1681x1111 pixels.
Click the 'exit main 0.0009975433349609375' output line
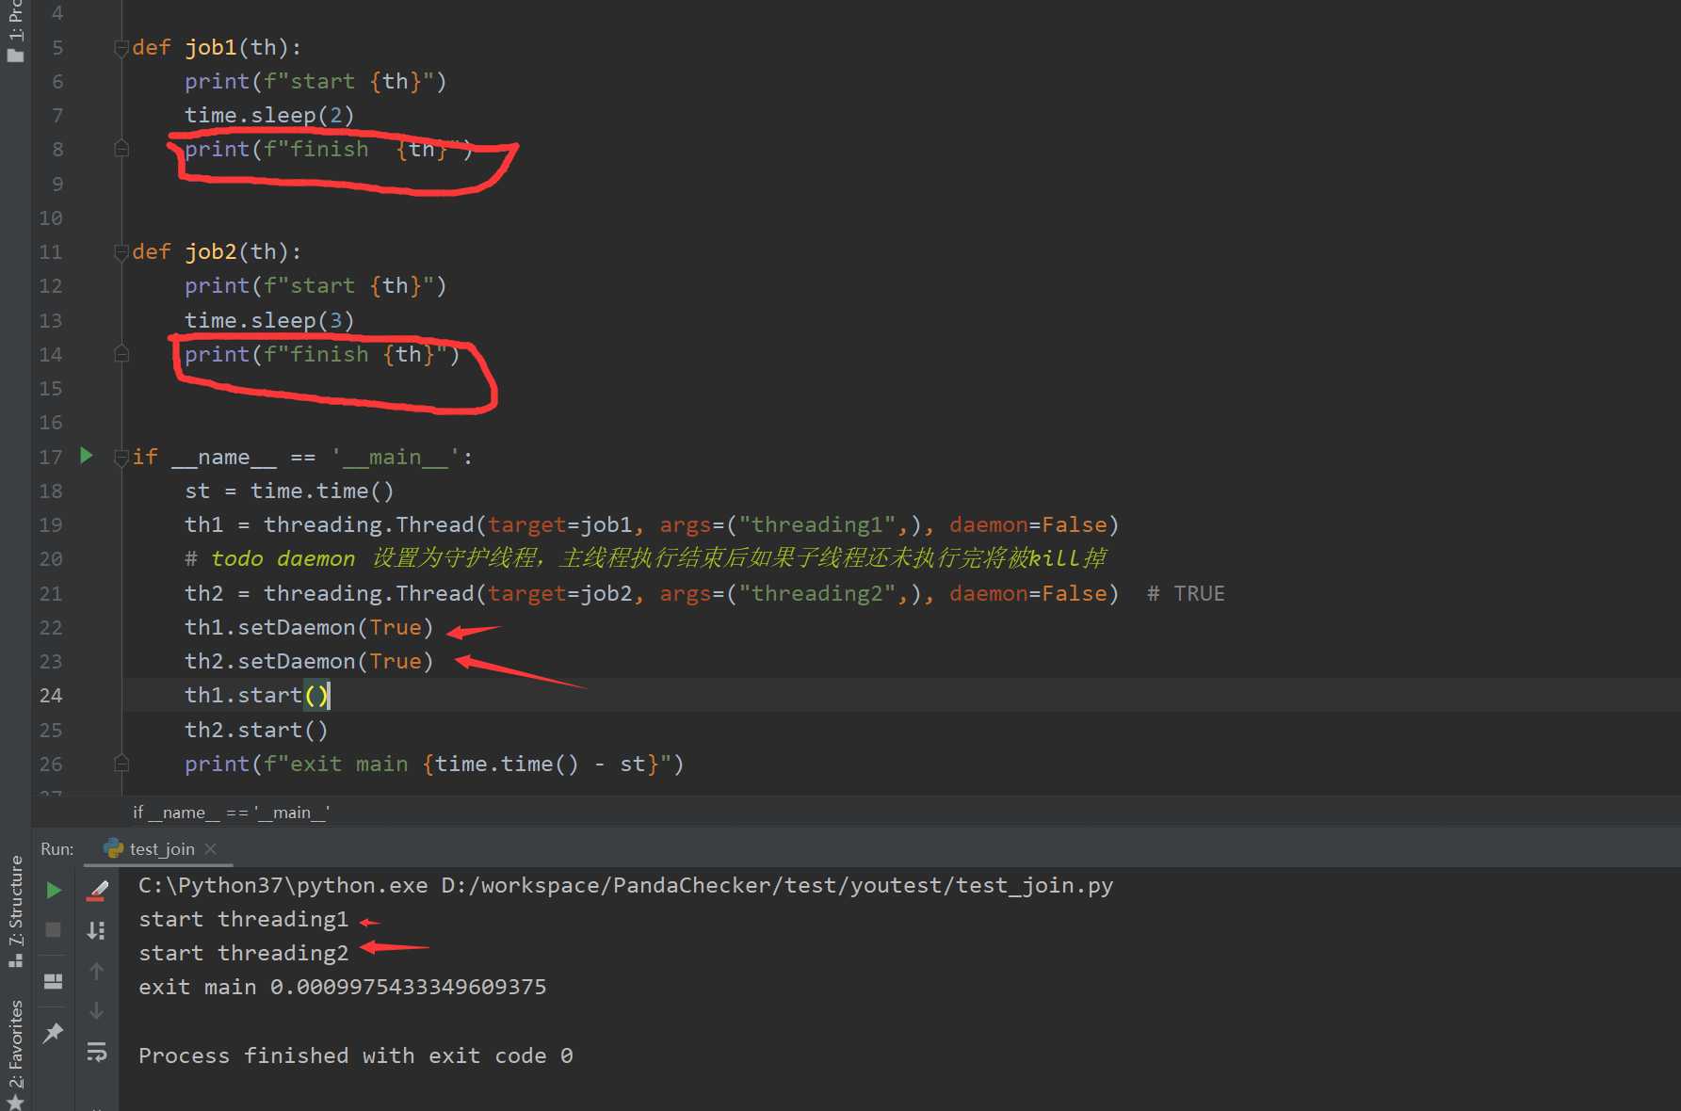342,987
